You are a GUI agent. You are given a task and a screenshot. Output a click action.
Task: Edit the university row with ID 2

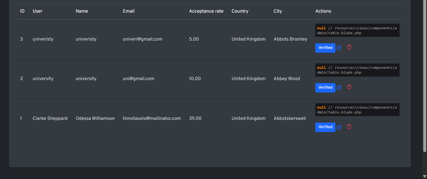339,87
